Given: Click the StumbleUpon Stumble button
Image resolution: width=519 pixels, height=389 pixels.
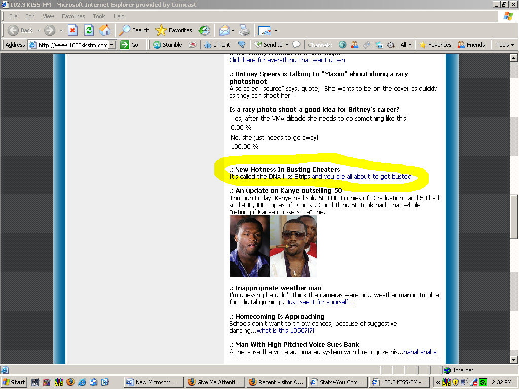Looking at the screenshot, I should (x=167, y=45).
